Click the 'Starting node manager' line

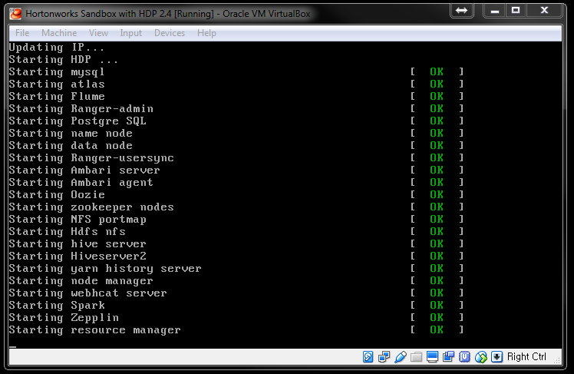click(x=81, y=281)
